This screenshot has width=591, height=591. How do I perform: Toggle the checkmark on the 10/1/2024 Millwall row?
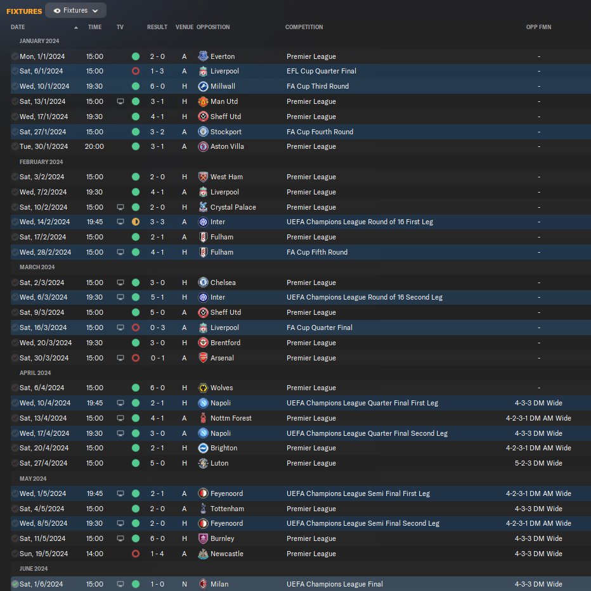[x=15, y=86]
